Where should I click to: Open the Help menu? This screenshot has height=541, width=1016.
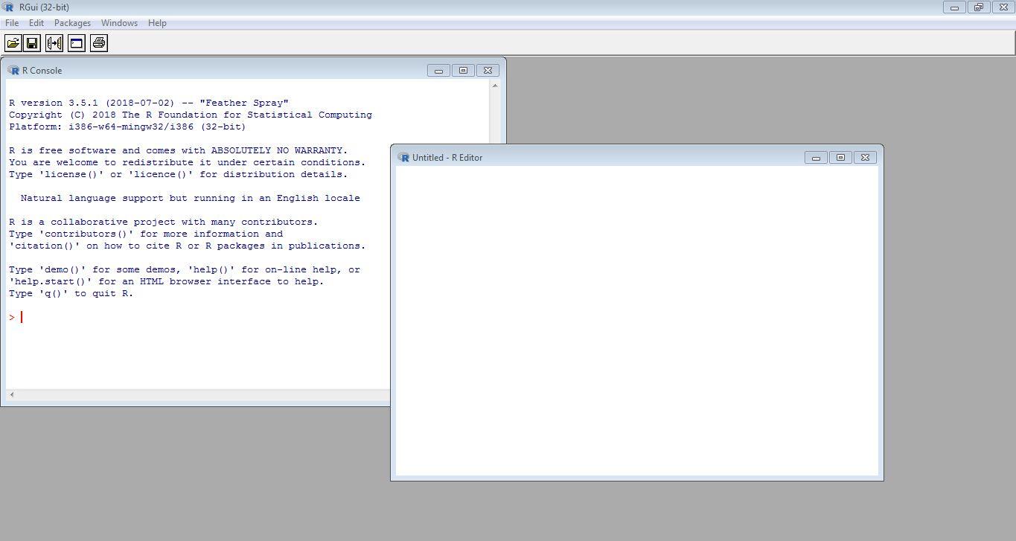pyautogui.click(x=157, y=23)
